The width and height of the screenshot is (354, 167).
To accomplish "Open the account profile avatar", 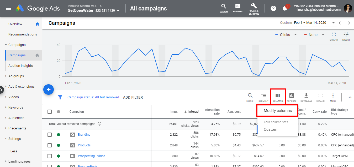I will (348, 8).
